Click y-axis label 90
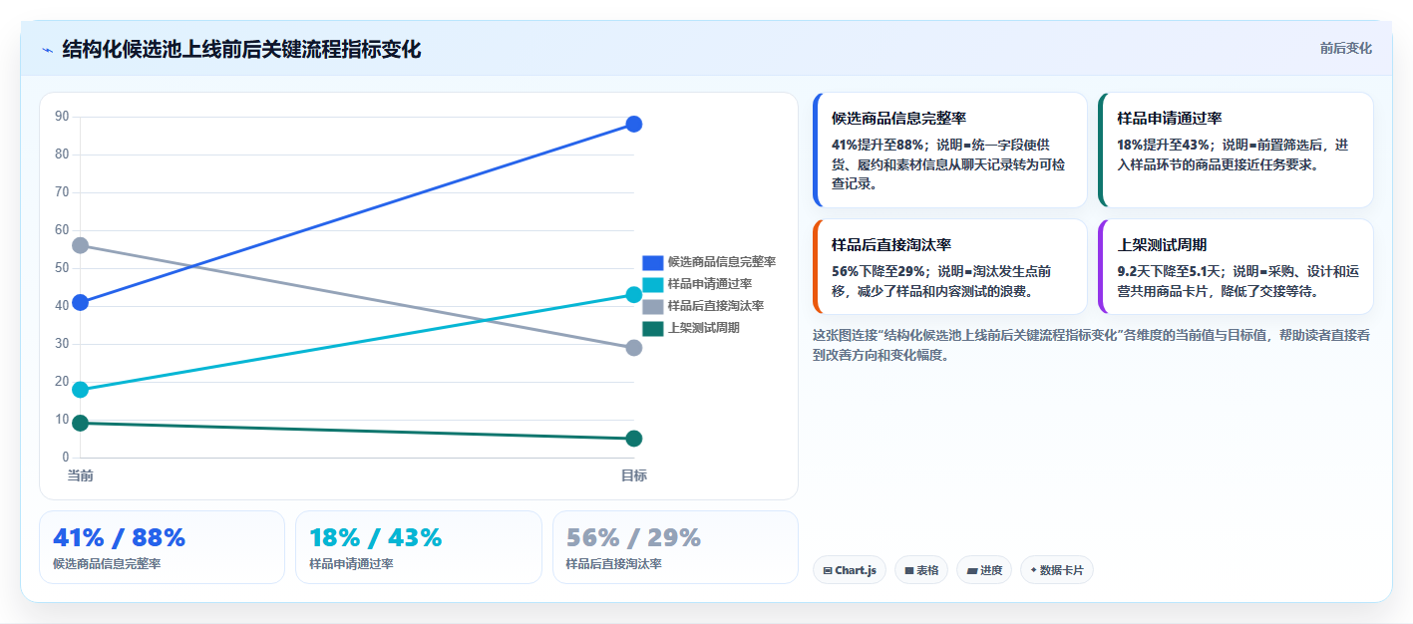 (62, 117)
